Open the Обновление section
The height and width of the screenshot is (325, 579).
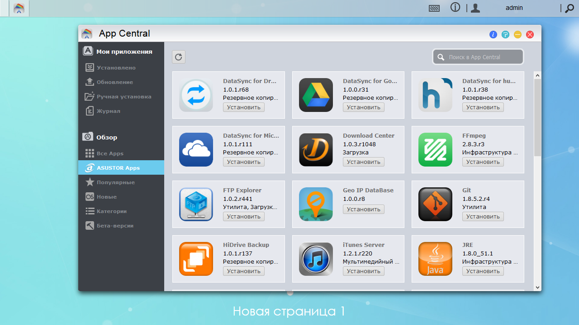point(121,82)
